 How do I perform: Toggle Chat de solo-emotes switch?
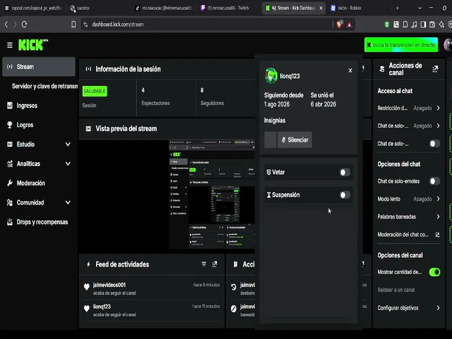435,181
